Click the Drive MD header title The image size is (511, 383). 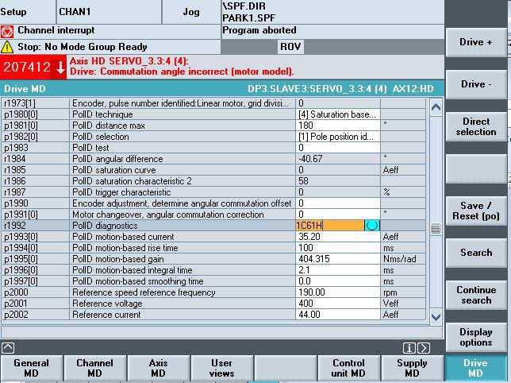pos(25,89)
